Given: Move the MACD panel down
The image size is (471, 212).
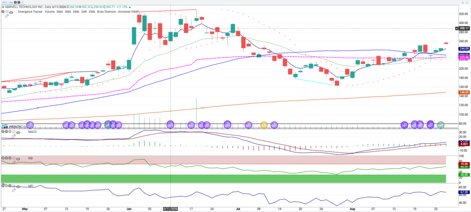Looking at the screenshot, I should click(x=6, y=132).
